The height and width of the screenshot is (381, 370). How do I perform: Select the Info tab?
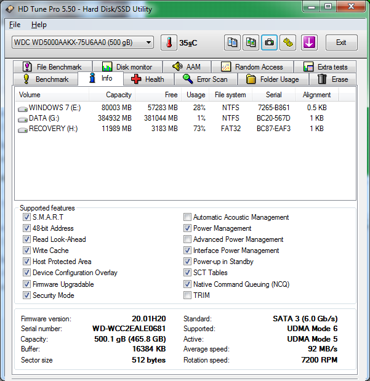(100, 78)
